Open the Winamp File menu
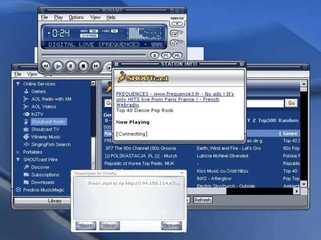Screen dimensions: 321x240 45,18
